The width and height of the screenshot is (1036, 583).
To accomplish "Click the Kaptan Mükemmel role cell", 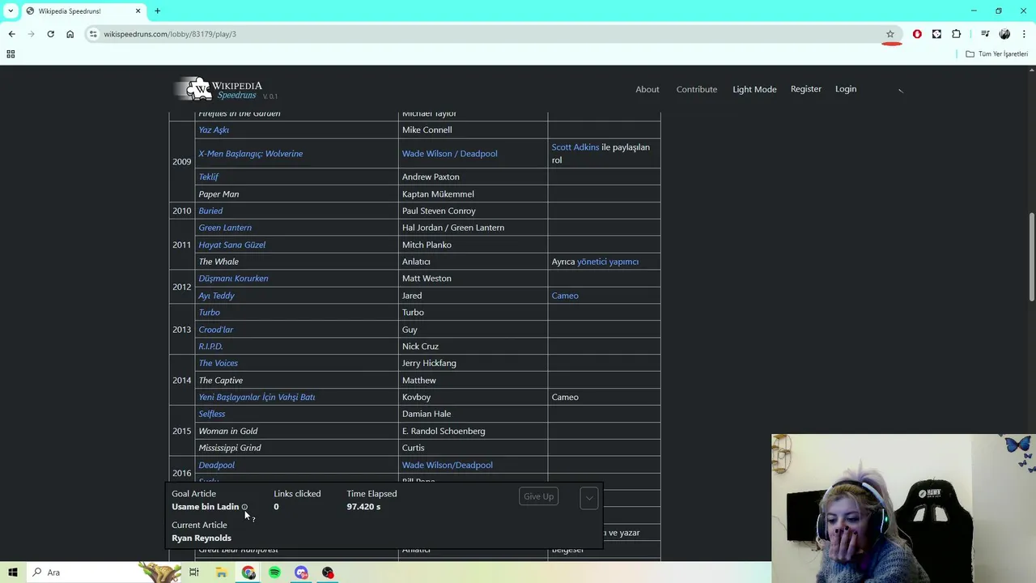I will [x=473, y=194].
